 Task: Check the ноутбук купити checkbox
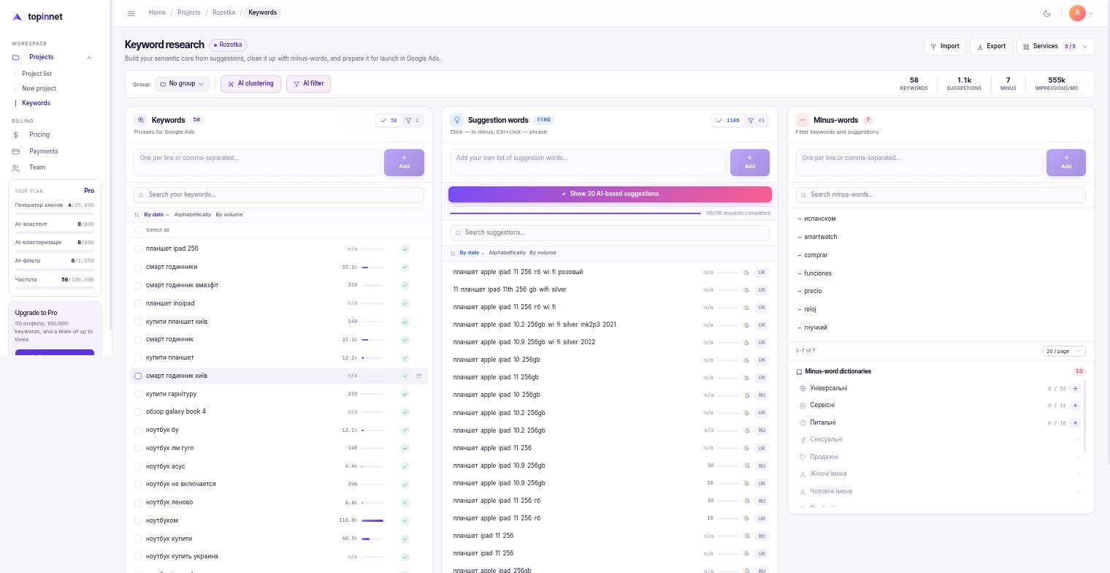point(138,539)
